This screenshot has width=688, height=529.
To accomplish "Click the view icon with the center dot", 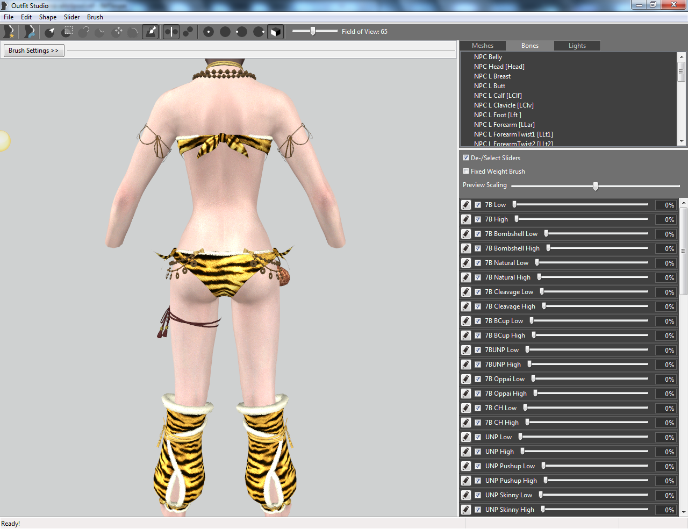I will pyautogui.click(x=209, y=32).
